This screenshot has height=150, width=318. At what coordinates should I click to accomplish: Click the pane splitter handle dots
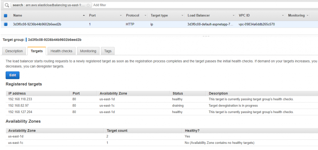point(206,36)
